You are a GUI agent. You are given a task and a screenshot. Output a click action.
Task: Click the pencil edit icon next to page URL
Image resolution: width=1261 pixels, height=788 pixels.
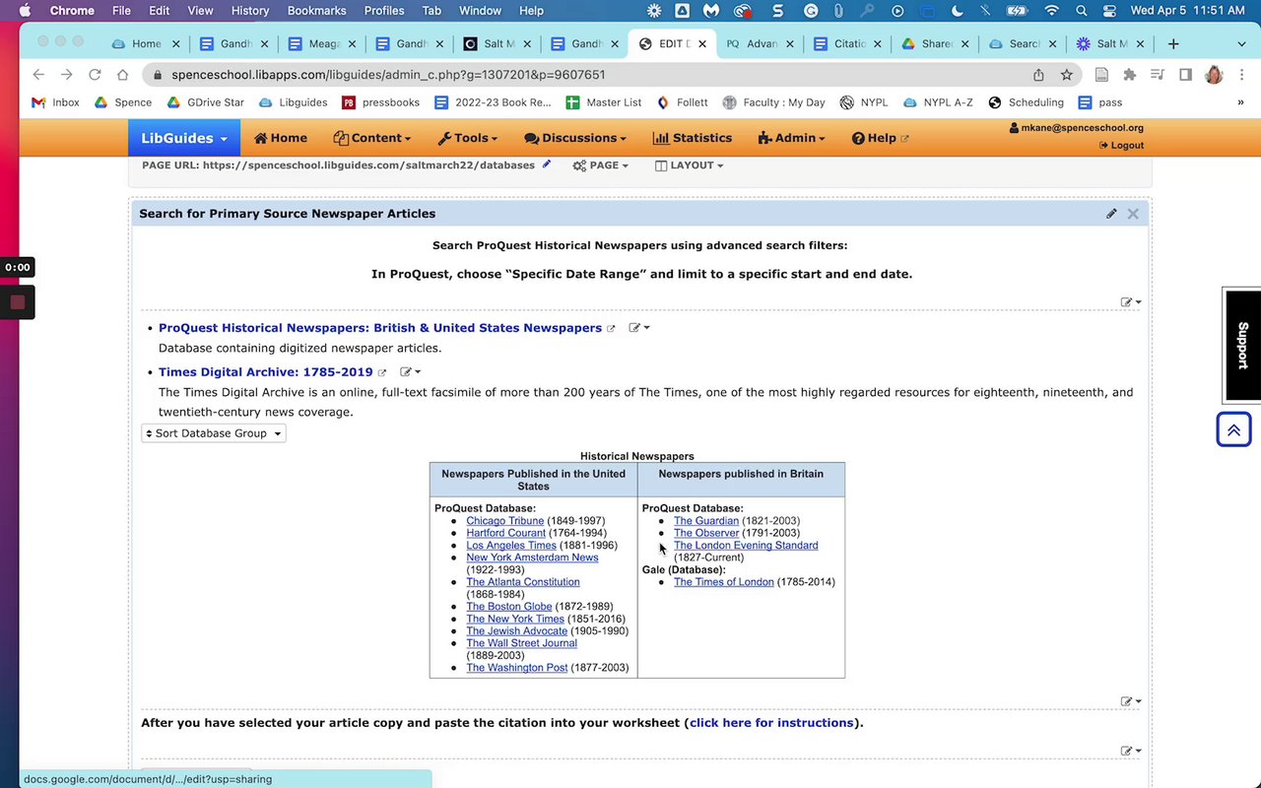[547, 164]
